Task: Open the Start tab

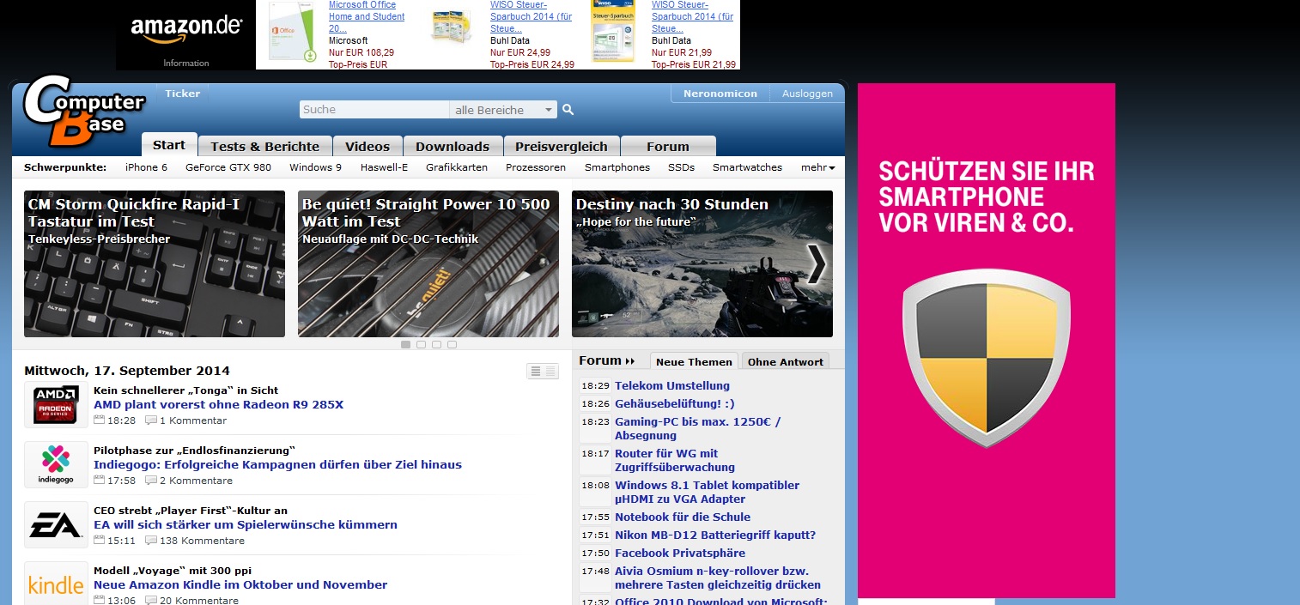Action: [169, 145]
